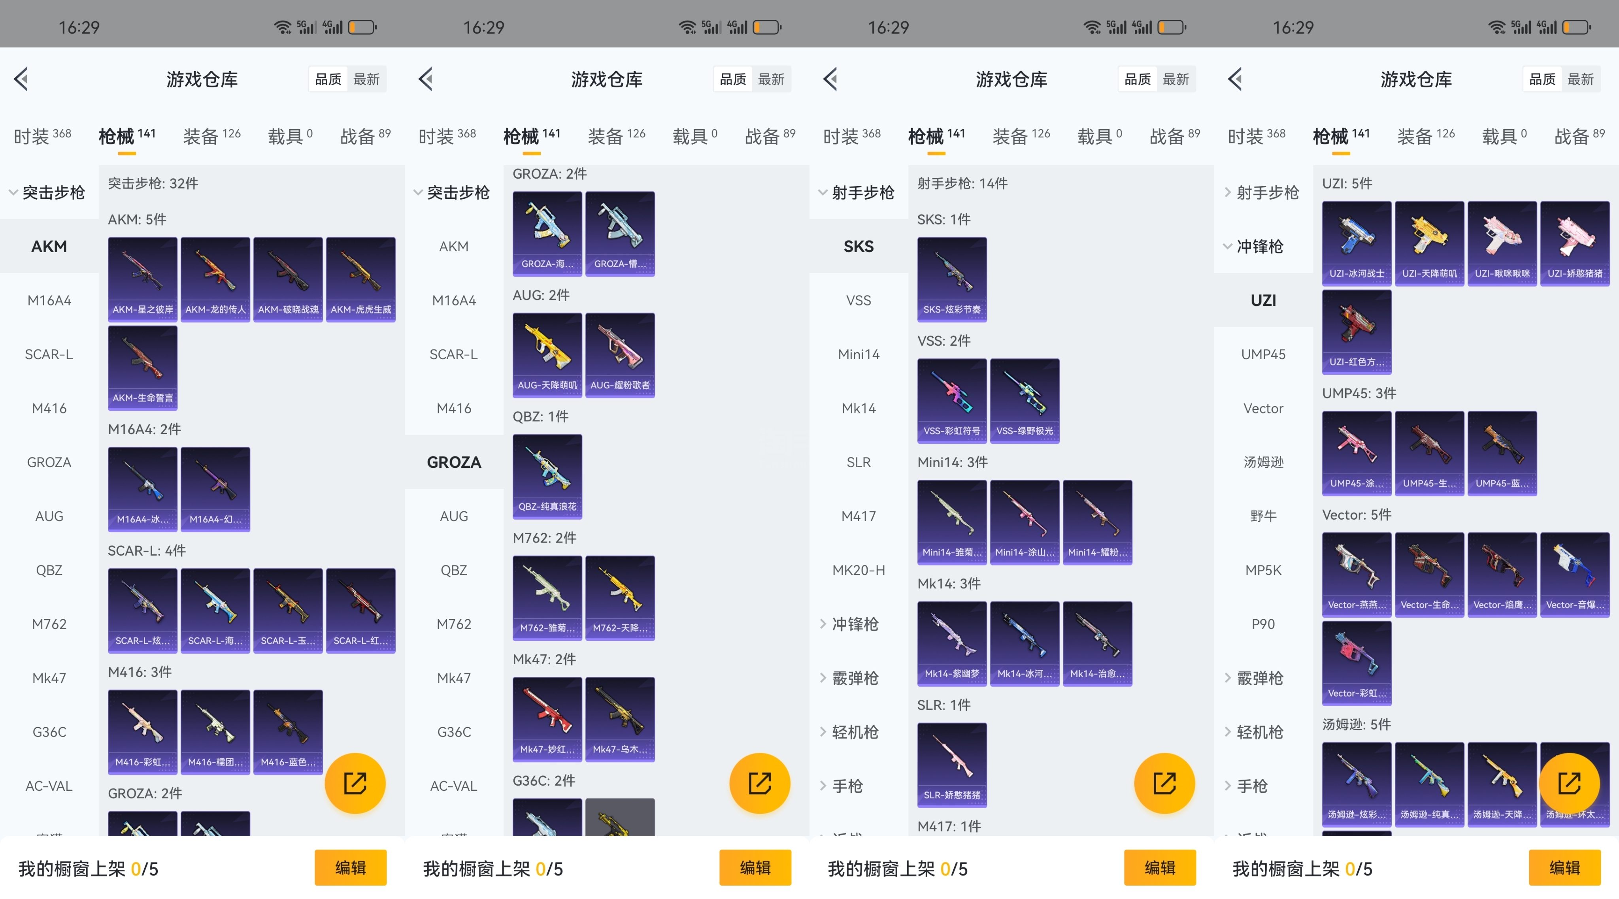The height and width of the screenshot is (899, 1619).
Task: Expand 手枪 category in the UZI-selected screen
Action: click(x=1263, y=786)
